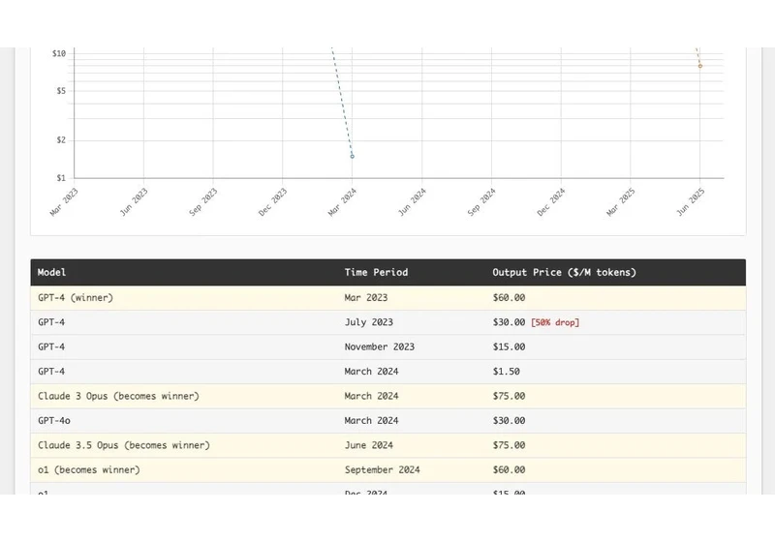The image size is (775, 542).
Task: Click GPT-4 in the $1.50 row
Action: pyautogui.click(x=51, y=372)
